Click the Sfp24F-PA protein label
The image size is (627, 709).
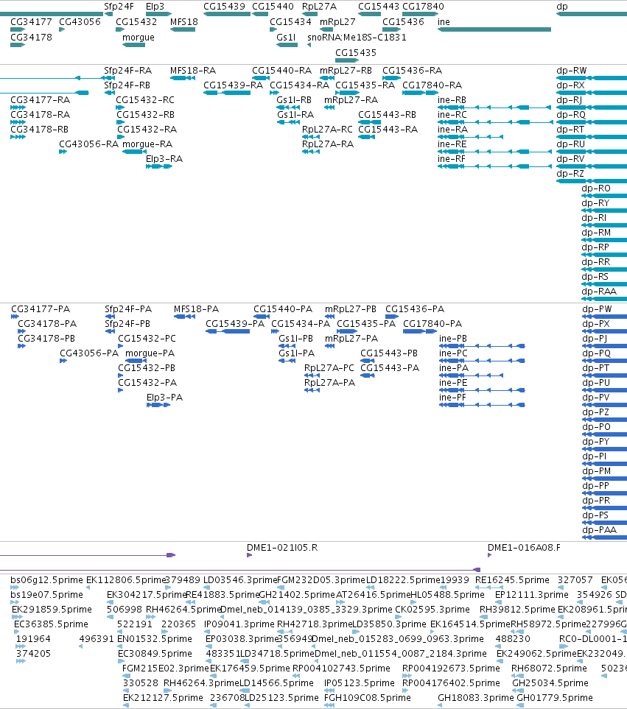[x=128, y=308]
